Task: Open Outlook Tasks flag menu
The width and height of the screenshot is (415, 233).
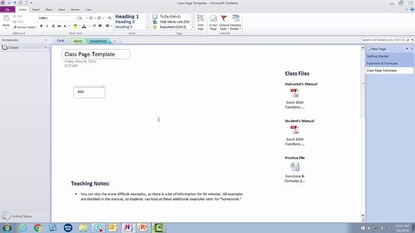Action: click(x=224, y=23)
